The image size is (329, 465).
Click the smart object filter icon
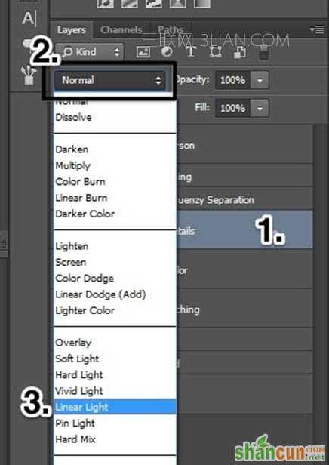240,52
